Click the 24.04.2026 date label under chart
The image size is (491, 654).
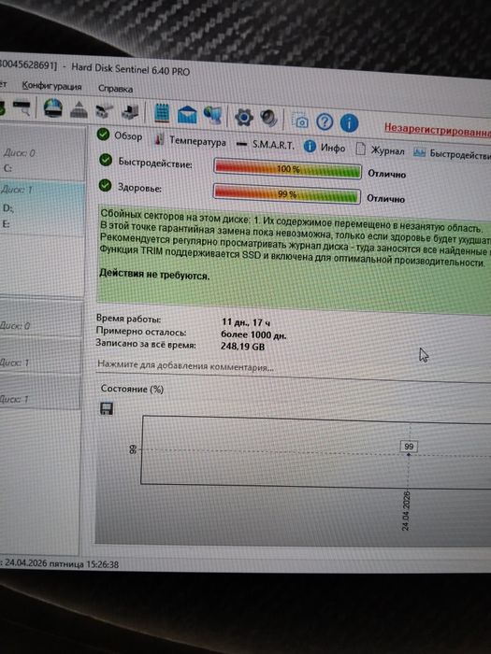[x=406, y=511]
